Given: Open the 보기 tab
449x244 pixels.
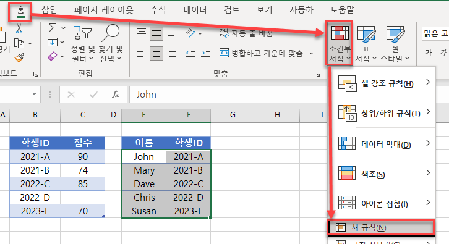Looking at the screenshot, I should point(264,10).
